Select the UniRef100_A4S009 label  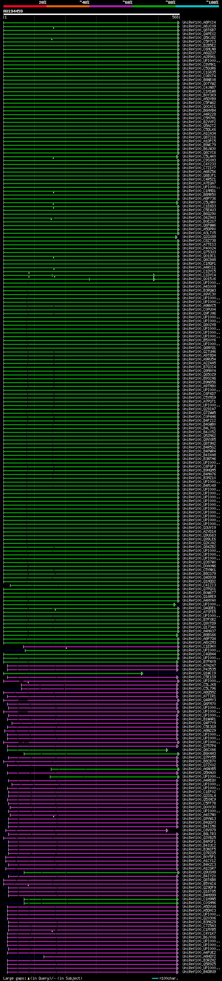[199, 286]
